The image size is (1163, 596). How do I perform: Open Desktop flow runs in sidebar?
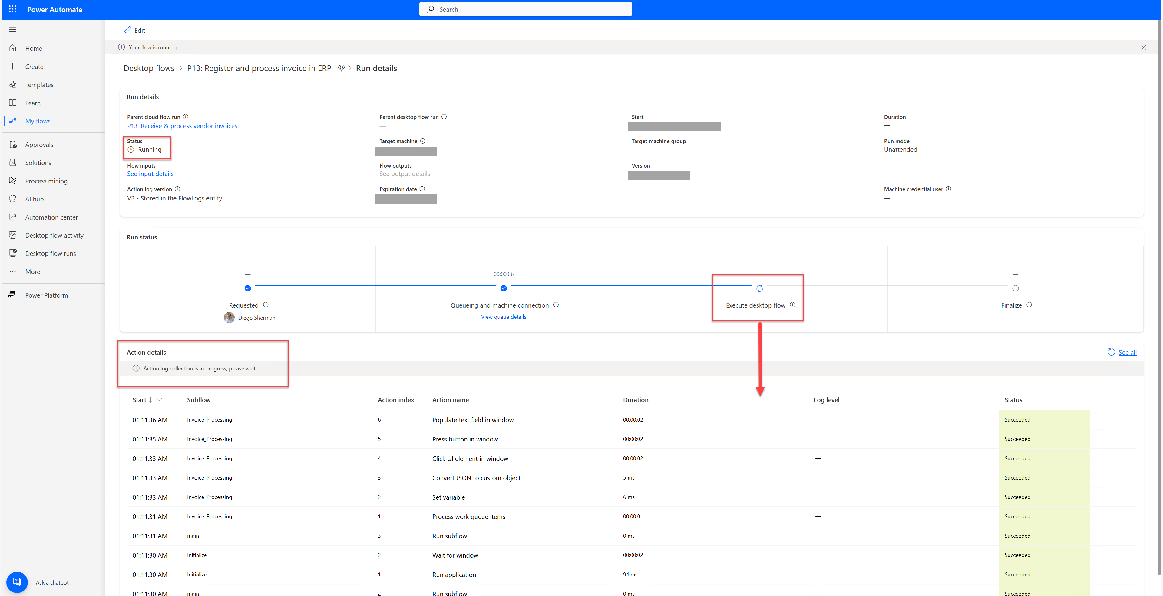50,253
